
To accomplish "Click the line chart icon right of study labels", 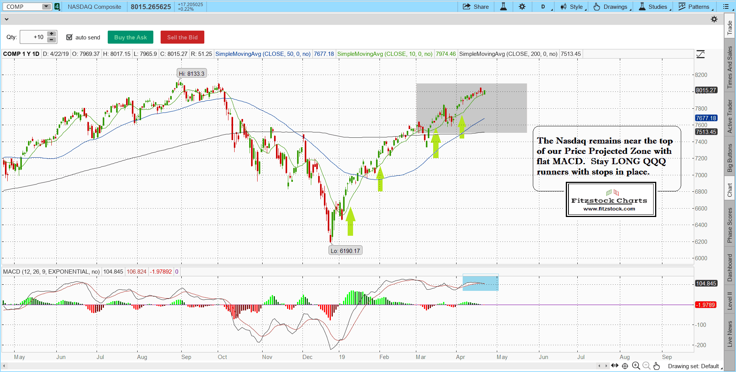I will click(x=700, y=54).
